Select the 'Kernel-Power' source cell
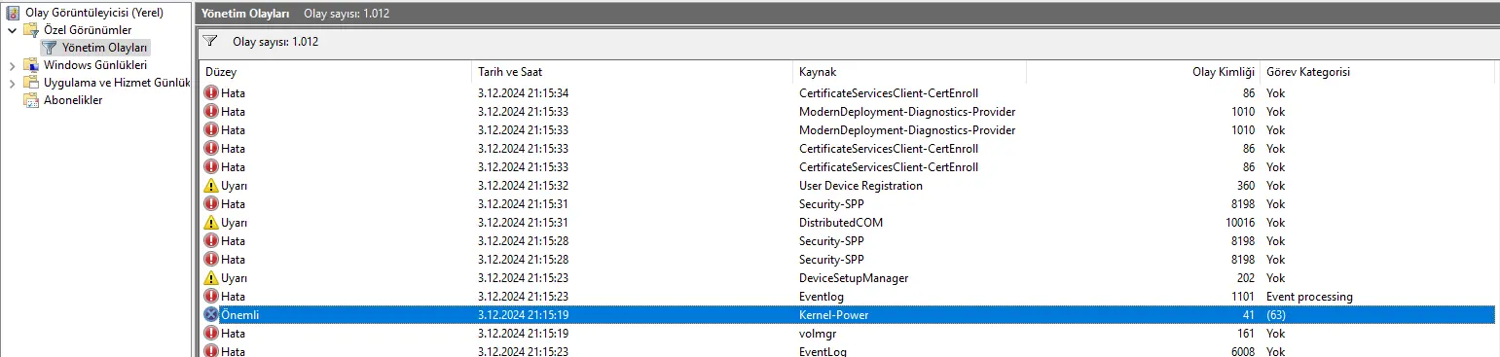Viewport: 1500px width, 357px height. point(834,315)
